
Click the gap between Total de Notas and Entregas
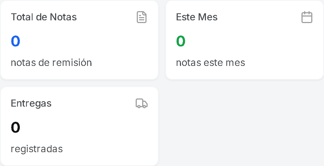click(x=79, y=83)
